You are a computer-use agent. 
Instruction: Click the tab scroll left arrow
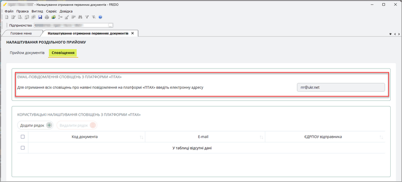click(395, 34)
